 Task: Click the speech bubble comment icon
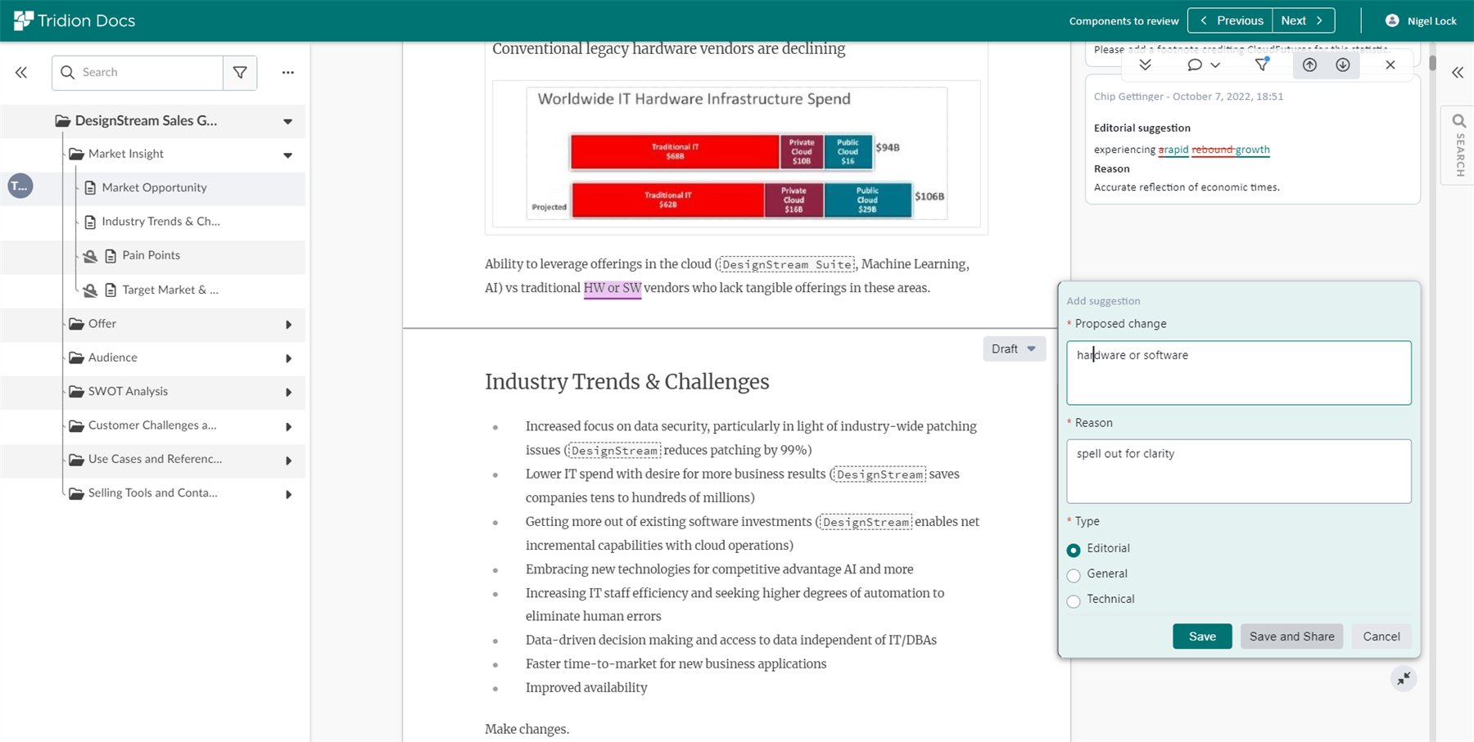[1195, 65]
